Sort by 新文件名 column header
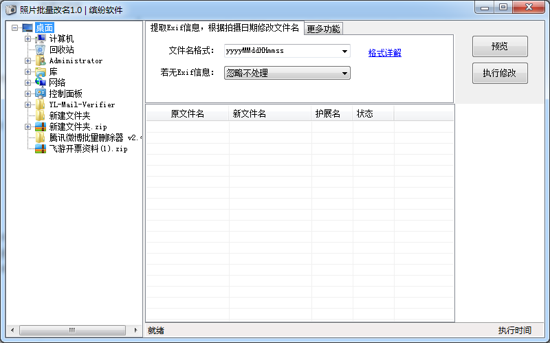 pyautogui.click(x=269, y=113)
